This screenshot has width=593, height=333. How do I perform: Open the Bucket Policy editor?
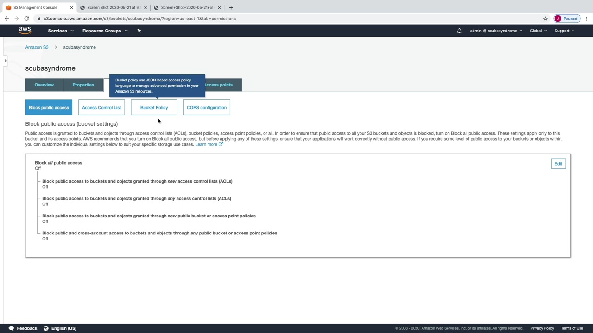tap(154, 107)
